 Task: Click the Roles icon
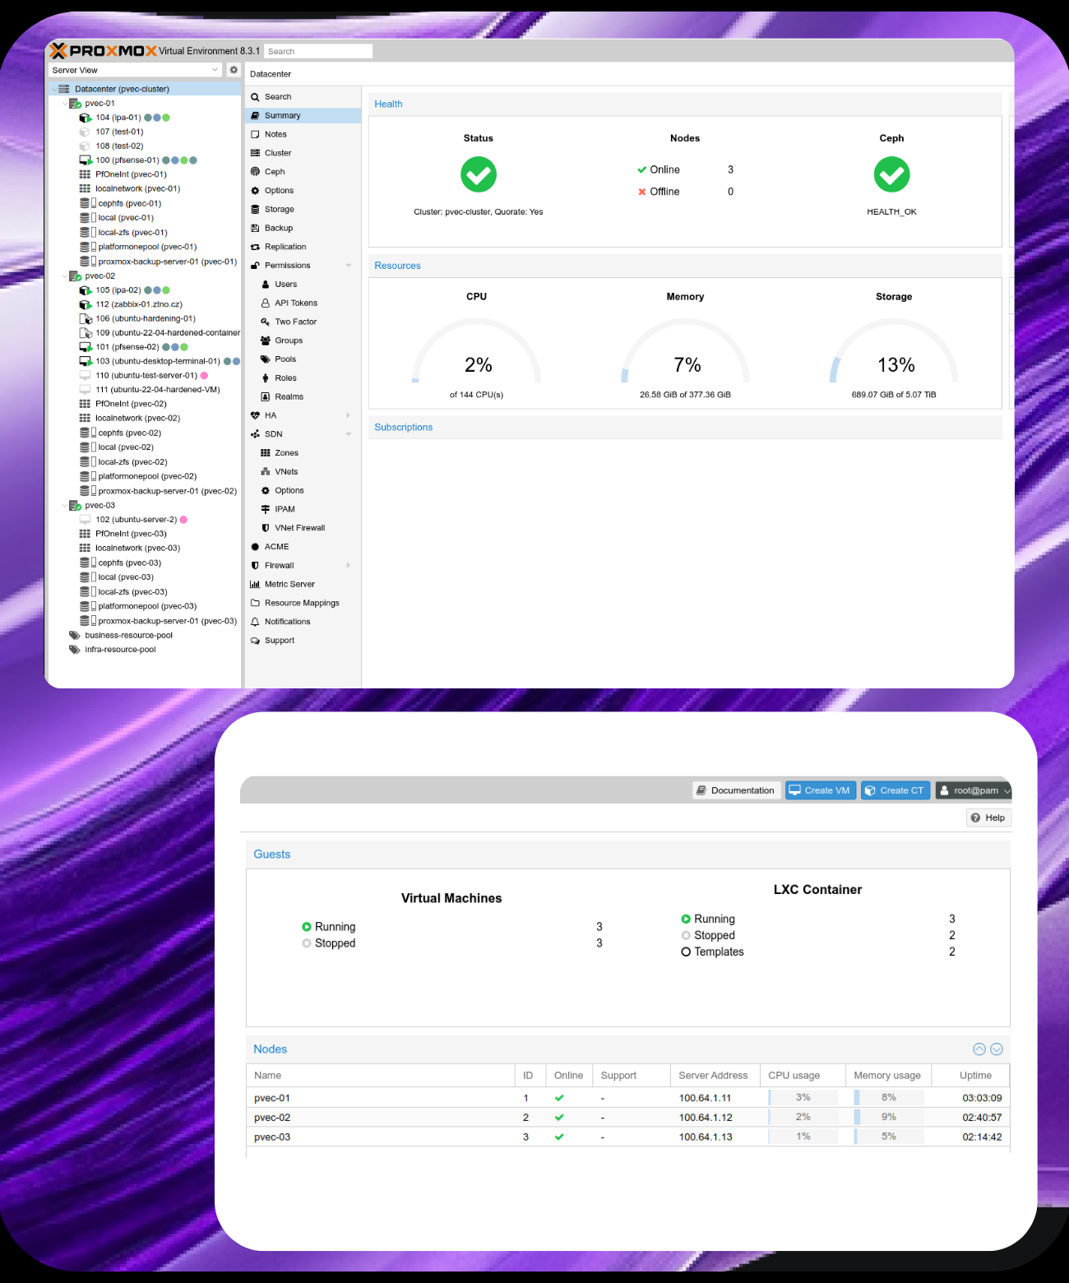tap(266, 378)
